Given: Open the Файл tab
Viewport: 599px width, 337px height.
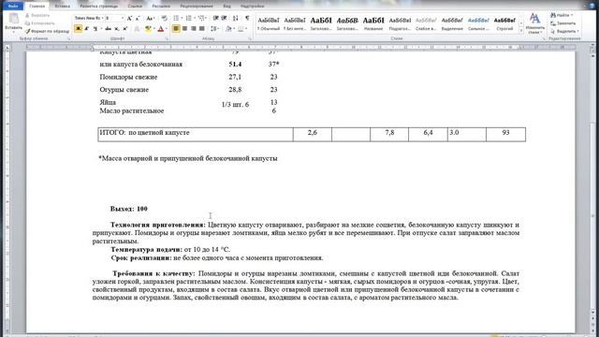Looking at the screenshot, I should (13, 7).
